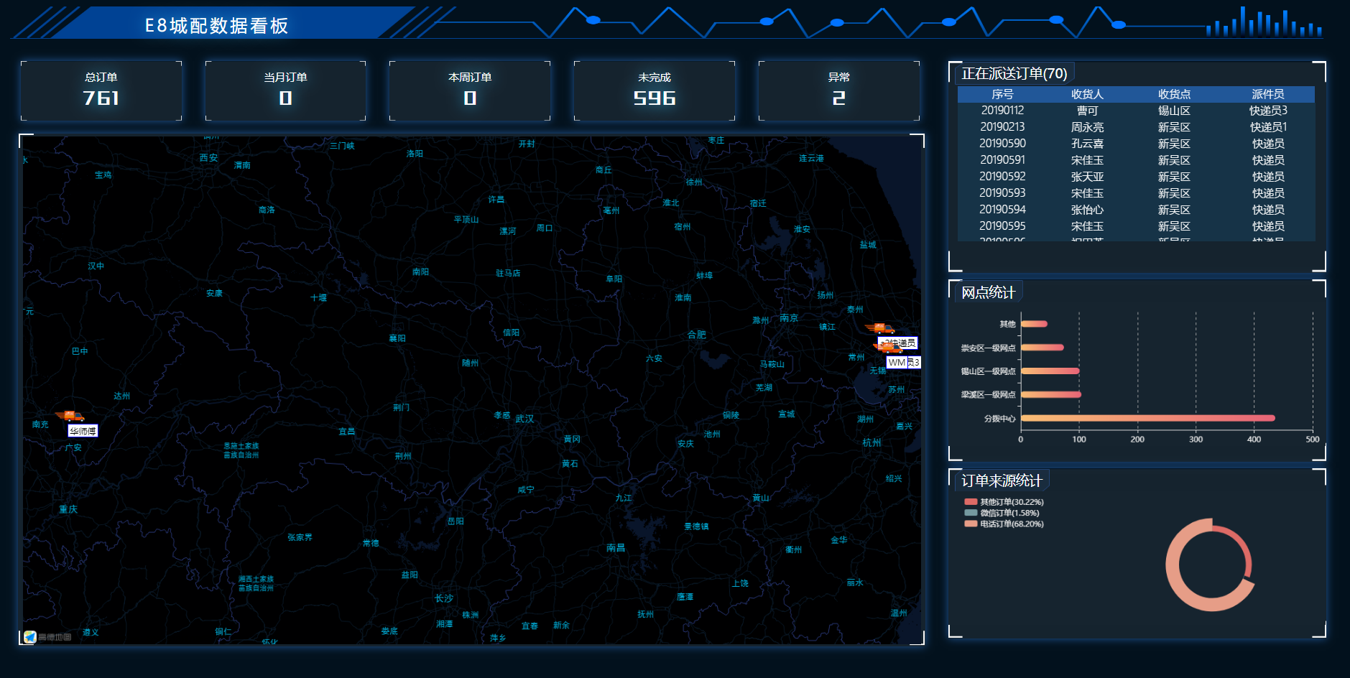Click the 武汉 city label on map

click(x=524, y=419)
